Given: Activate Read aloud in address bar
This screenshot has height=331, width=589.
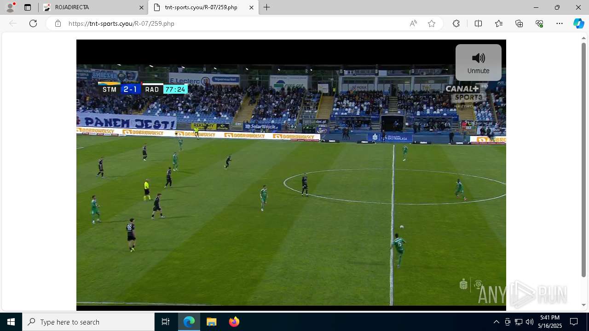Looking at the screenshot, I should tap(413, 23).
